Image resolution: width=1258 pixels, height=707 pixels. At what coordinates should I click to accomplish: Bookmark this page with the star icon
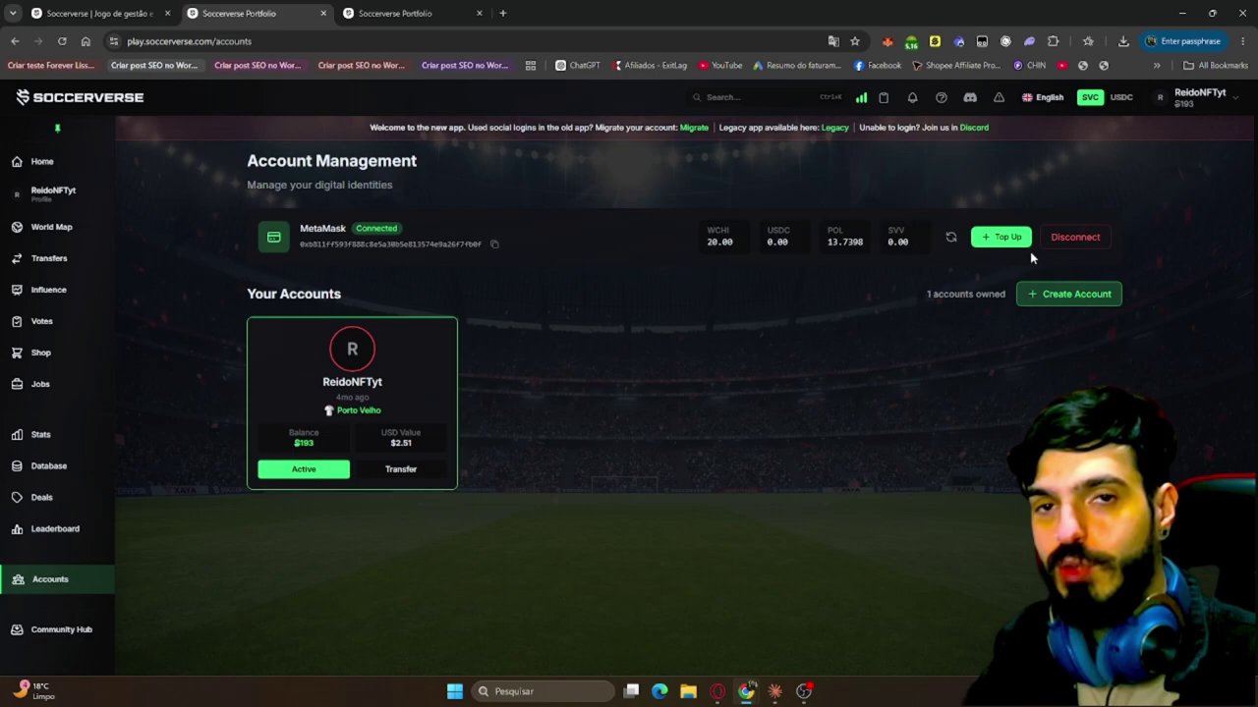click(x=855, y=41)
